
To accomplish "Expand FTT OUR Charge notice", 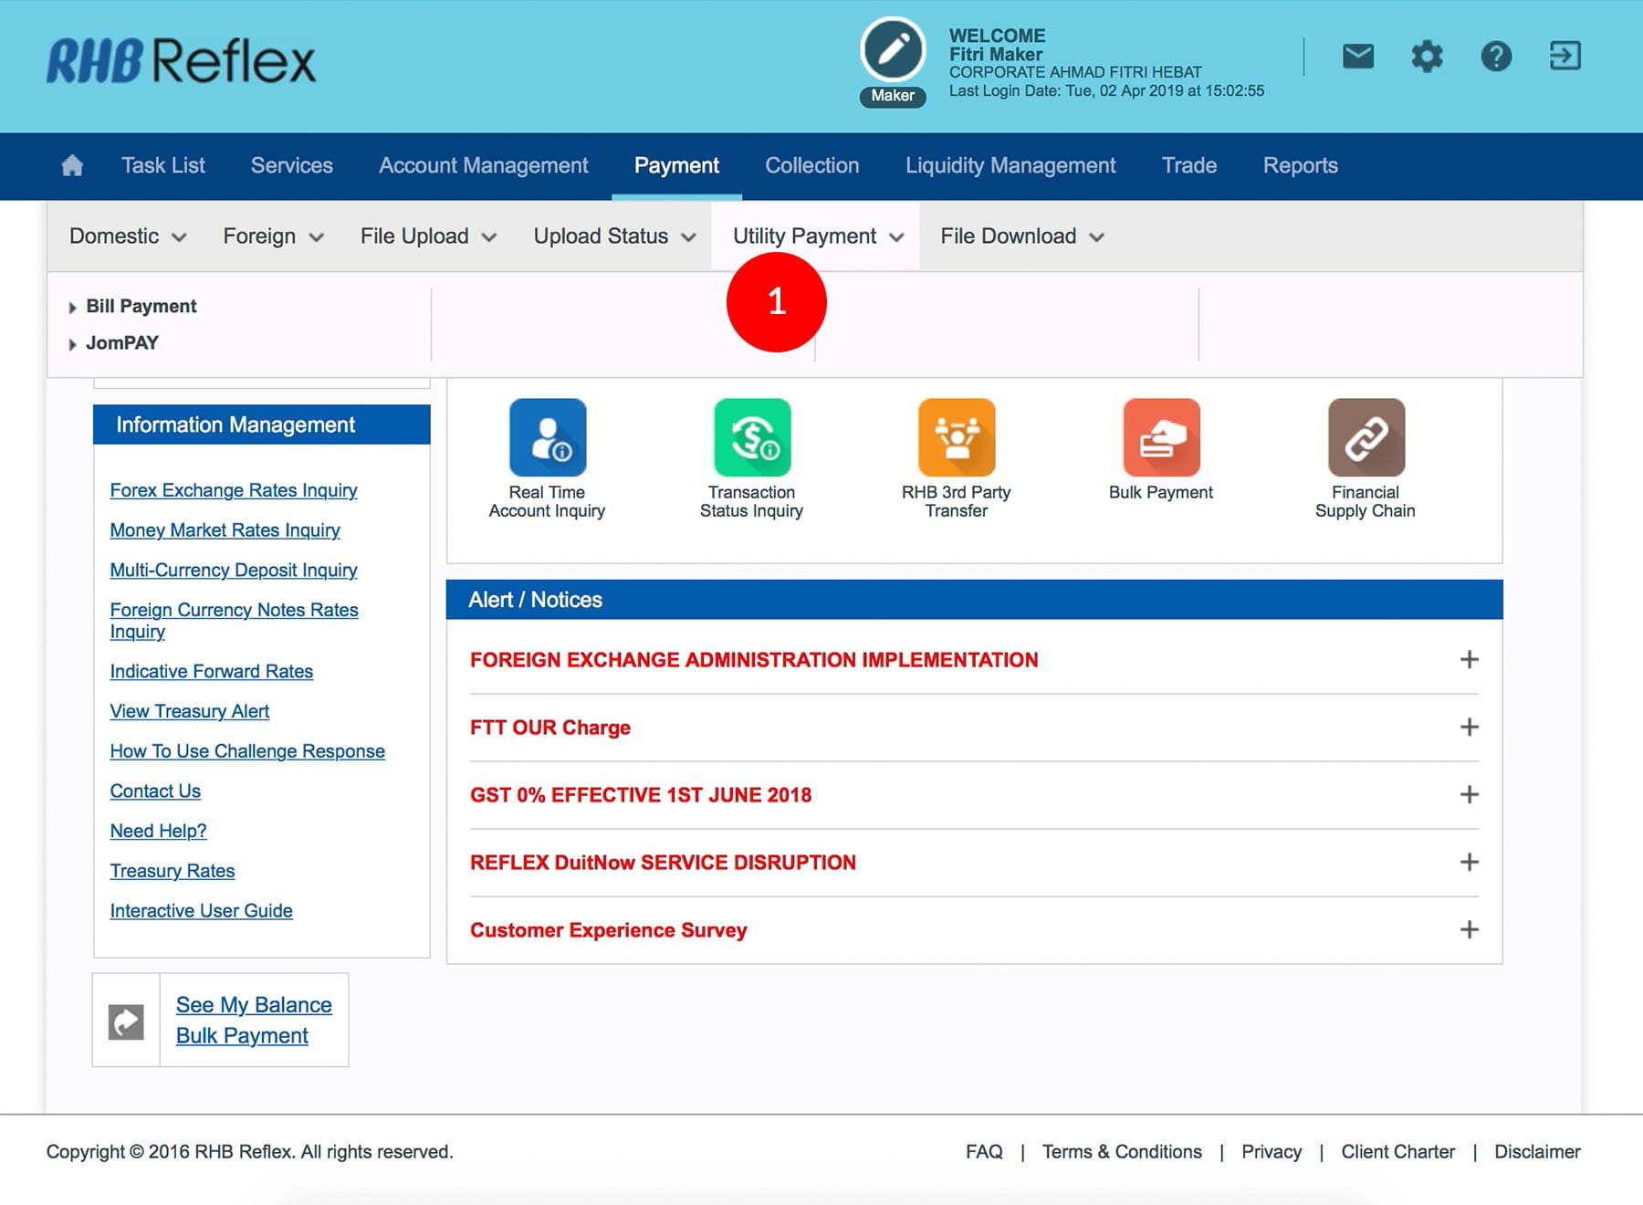I will point(1468,728).
